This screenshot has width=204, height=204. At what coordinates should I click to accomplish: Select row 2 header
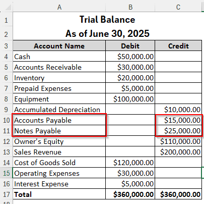tap(7, 34)
